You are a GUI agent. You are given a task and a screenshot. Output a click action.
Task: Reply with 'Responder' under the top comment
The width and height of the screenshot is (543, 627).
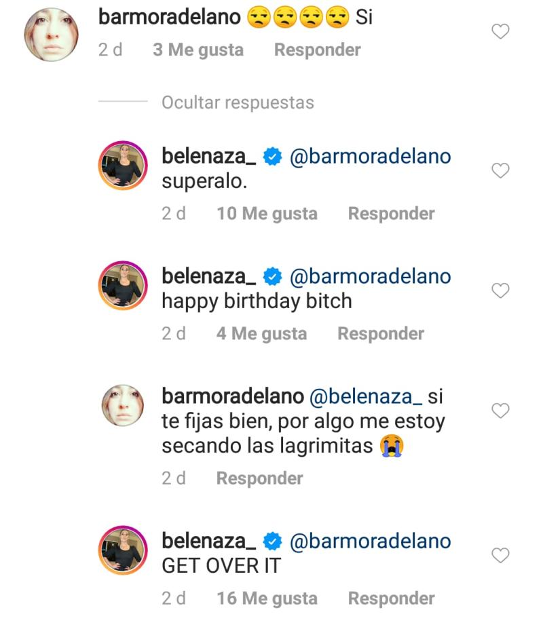317,49
